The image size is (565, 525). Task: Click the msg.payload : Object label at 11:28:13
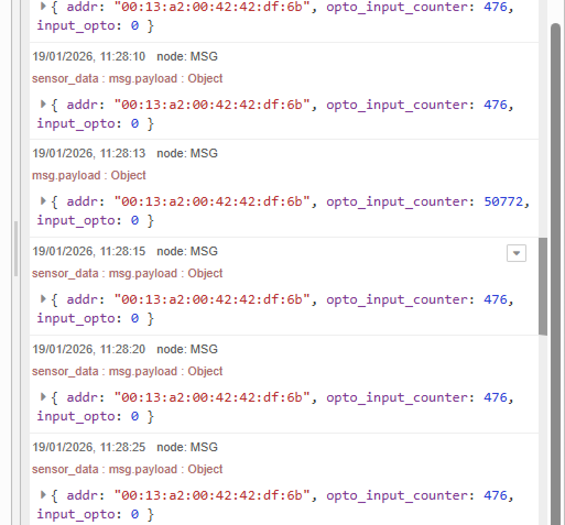tap(89, 175)
